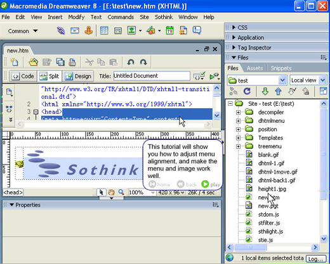Switch to Code view

tap(23, 76)
